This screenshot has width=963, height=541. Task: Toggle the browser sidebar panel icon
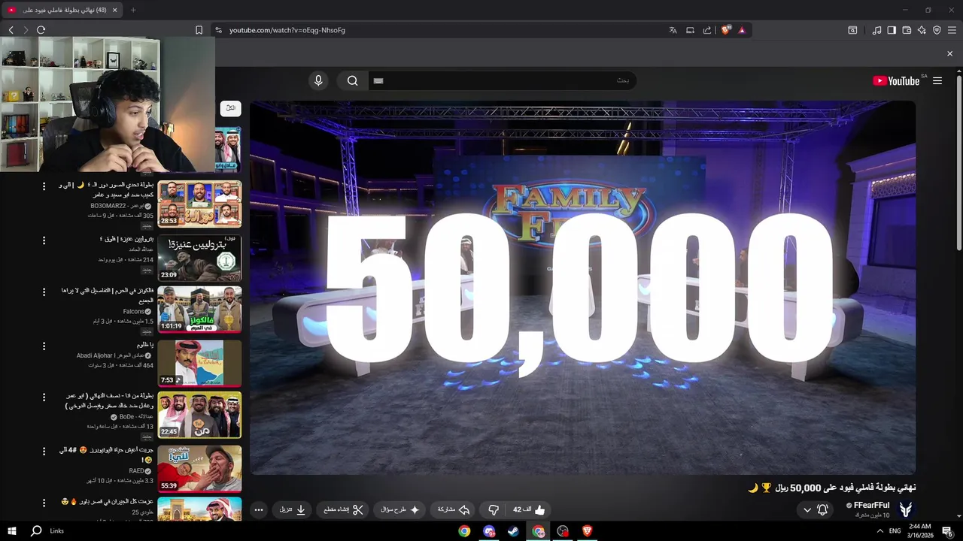pyautogui.click(x=892, y=30)
